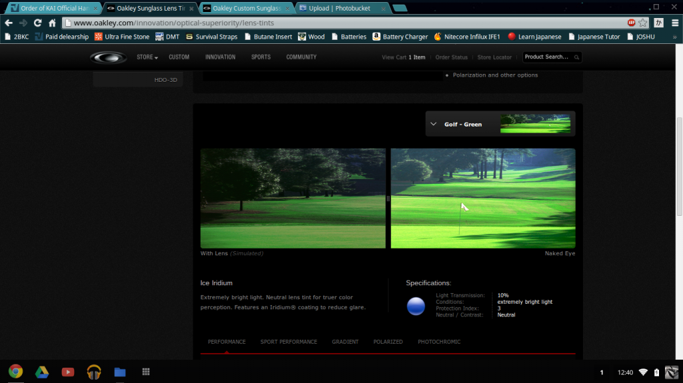Switch to Oakley Custom Sunglass browser tab
The height and width of the screenshot is (383, 683).
coord(247,8)
